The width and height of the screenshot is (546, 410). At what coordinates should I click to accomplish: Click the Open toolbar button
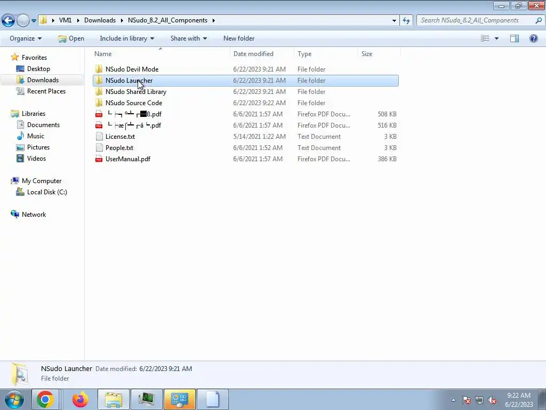click(71, 38)
